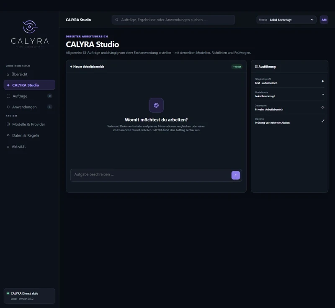
Task: Click the list icon beside Aufträge
Action: tap(8, 96)
